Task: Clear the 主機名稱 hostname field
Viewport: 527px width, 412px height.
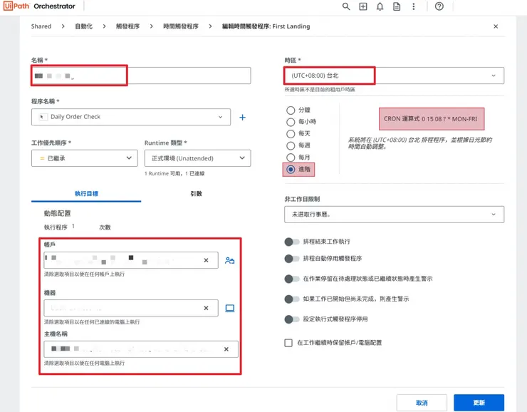Action: coord(226,349)
